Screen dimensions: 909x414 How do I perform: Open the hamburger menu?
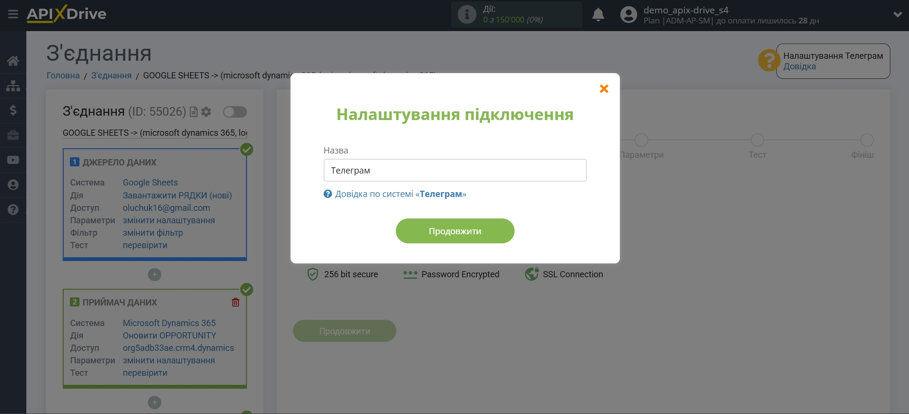tap(13, 14)
